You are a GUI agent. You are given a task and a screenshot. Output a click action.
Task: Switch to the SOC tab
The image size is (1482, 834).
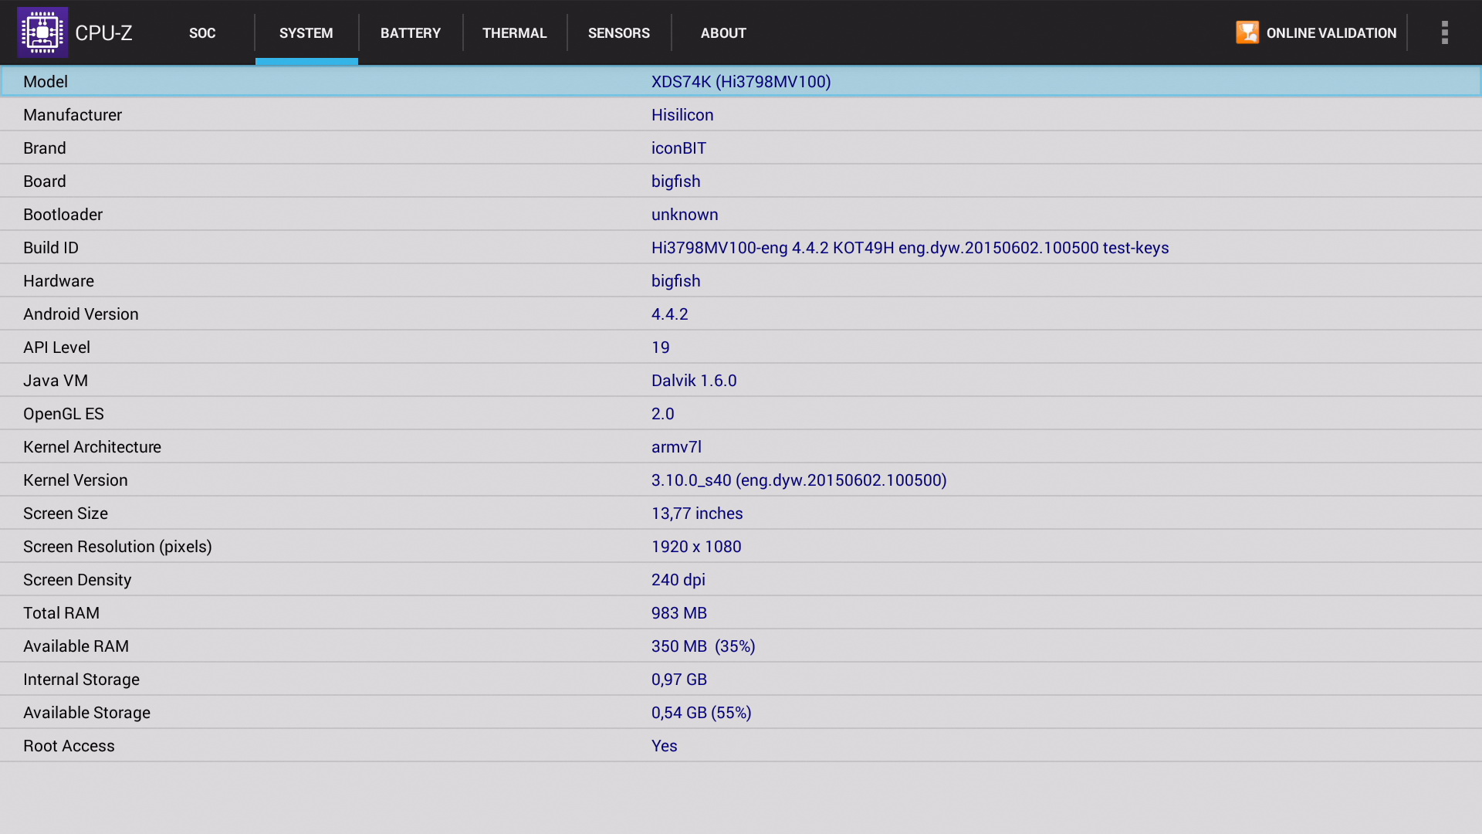(202, 33)
